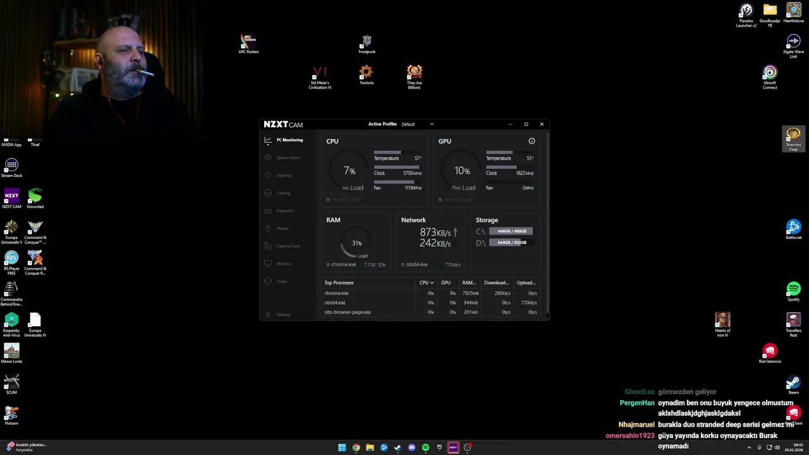Select Stranded Deep desktop icon
Image resolution: width=809 pixels, height=455 pixels.
tap(794, 139)
